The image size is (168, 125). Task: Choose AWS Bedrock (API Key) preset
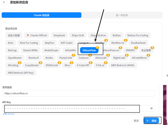click(x=21, y=73)
